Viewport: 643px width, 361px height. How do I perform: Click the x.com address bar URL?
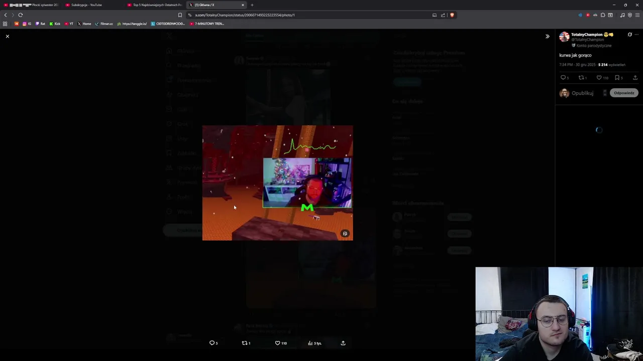pyautogui.click(x=245, y=15)
